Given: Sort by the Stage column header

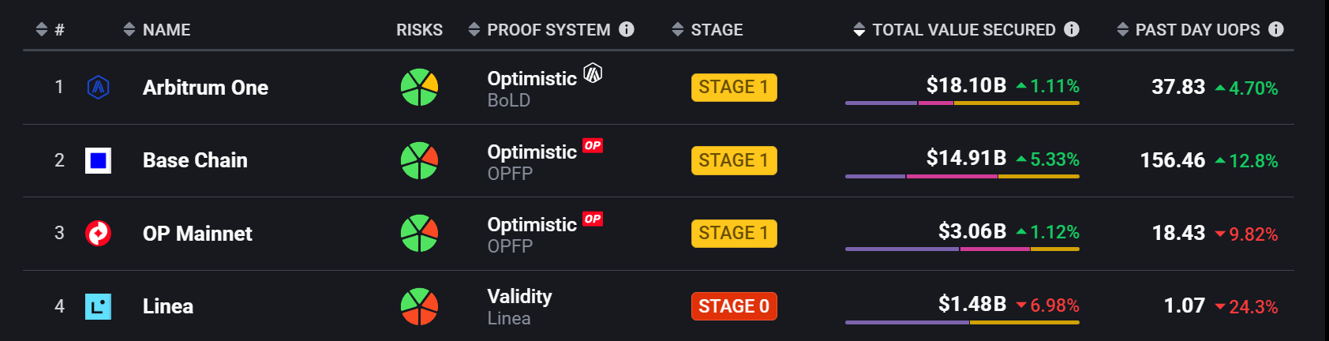Looking at the screenshot, I should (707, 30).
